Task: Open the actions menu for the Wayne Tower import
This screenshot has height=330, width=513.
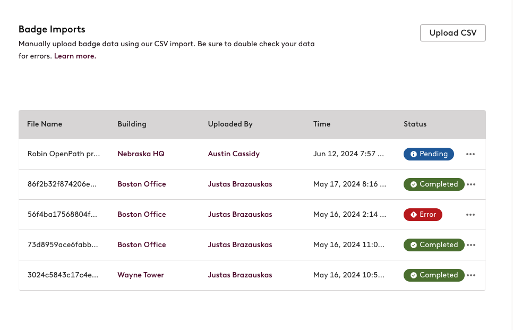Action: point(471,275)
